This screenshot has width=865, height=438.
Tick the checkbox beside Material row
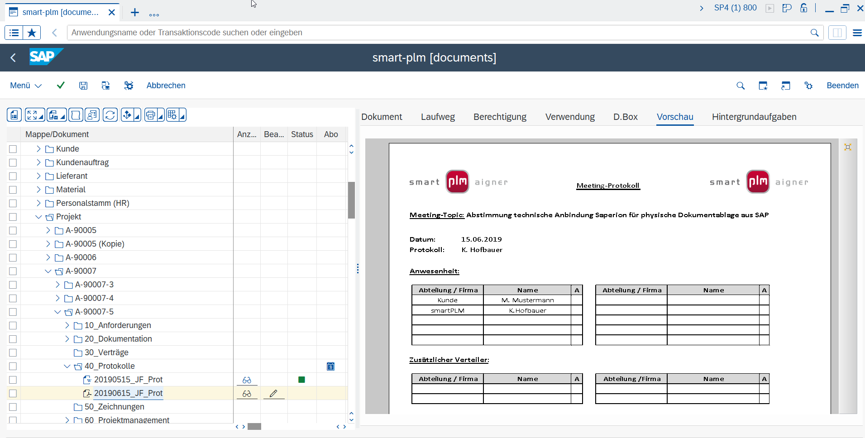coord(13,190)
